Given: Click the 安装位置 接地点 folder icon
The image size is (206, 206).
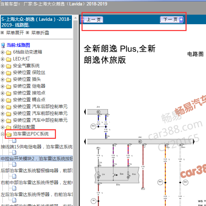Looking at the screenshot, I should pos(9,93).
